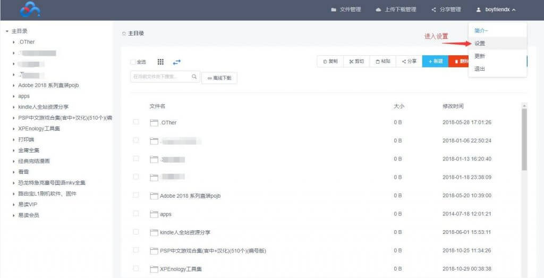Check the box for .OTher row
544x278 pixels.
pyautogui.click(x=136, y=122)
